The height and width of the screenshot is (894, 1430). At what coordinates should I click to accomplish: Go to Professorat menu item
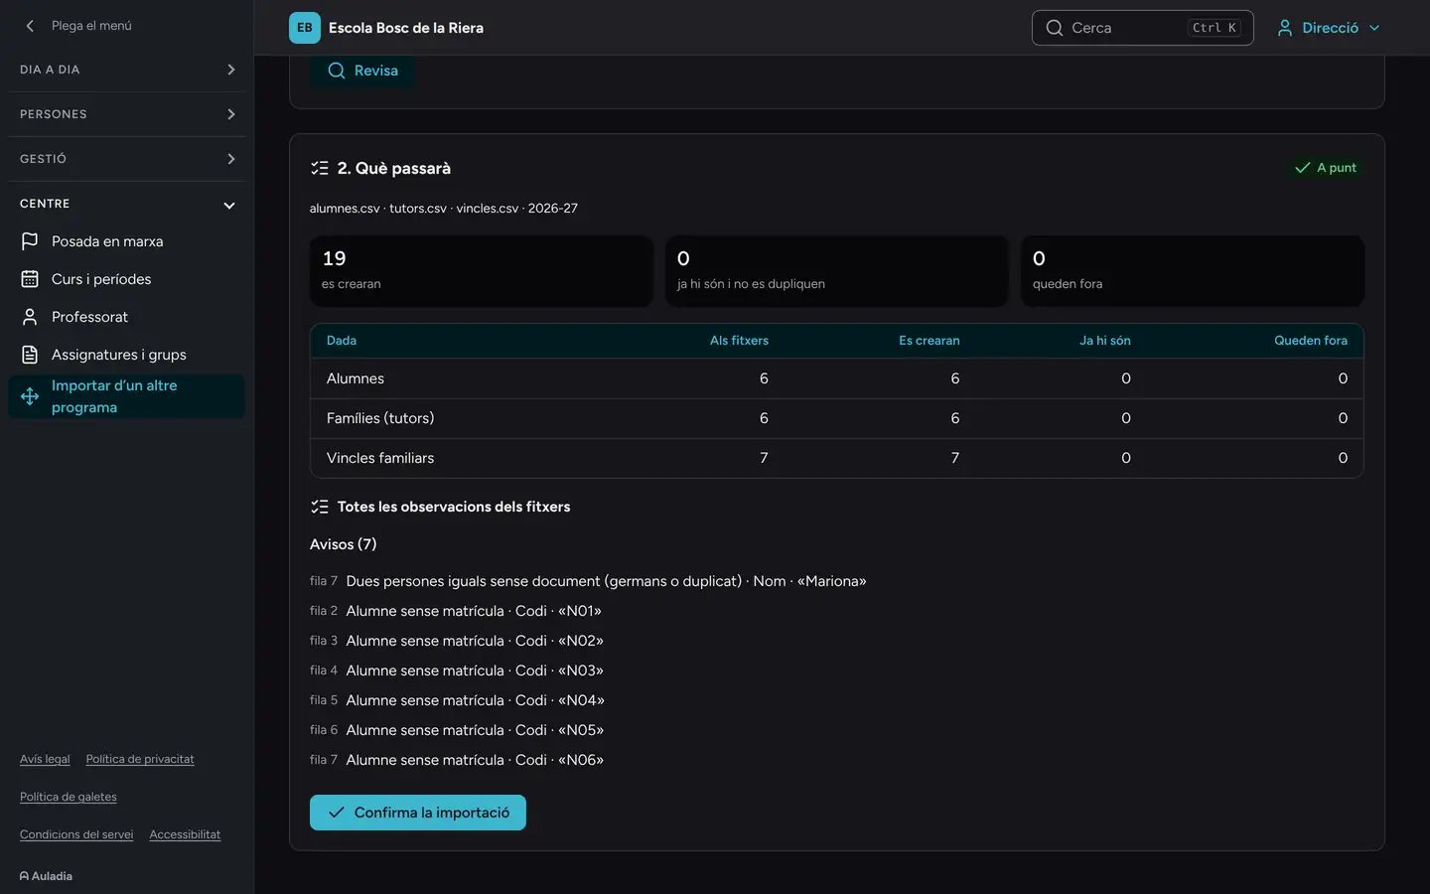pos(127,317)
